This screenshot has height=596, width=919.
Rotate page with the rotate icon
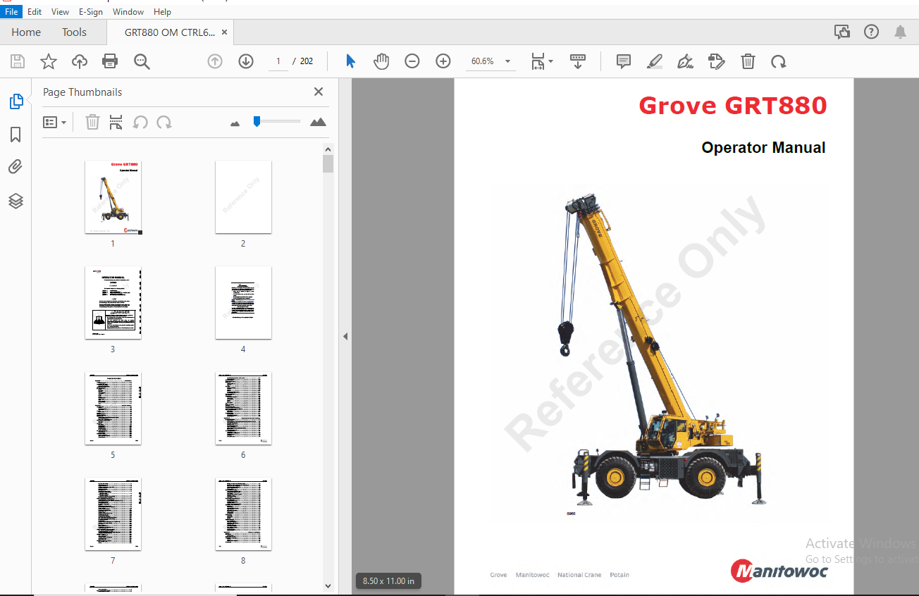pyautogui.click(x=779, y=61)
